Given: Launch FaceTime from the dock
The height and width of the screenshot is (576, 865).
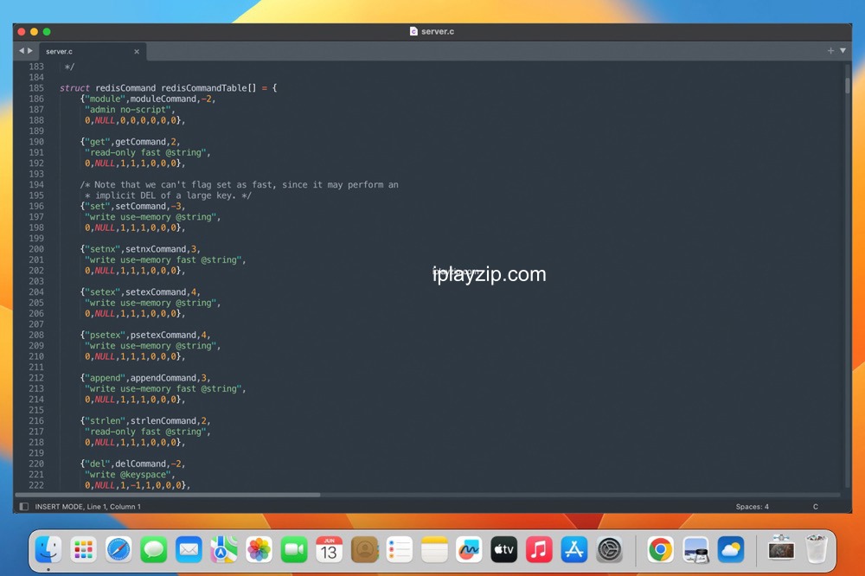Looking at the screenshot, I should pyautogui.click(x=294, y=549).
